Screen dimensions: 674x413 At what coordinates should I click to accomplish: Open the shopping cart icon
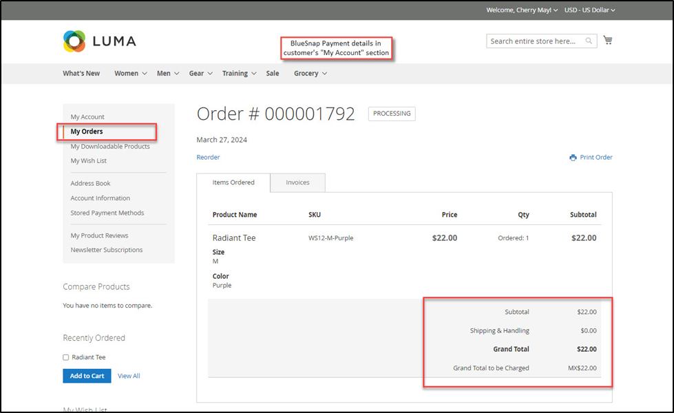pos(608,40)
